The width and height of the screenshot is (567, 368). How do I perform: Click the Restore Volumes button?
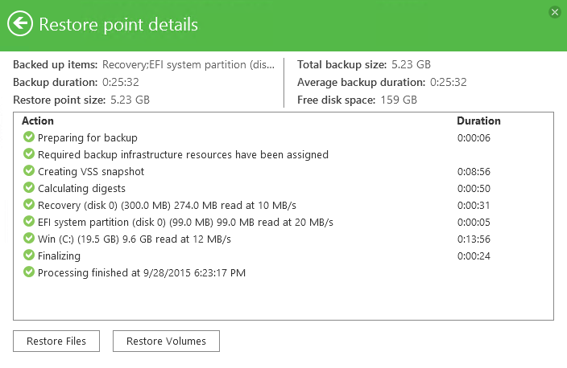(x=167, y=341)
